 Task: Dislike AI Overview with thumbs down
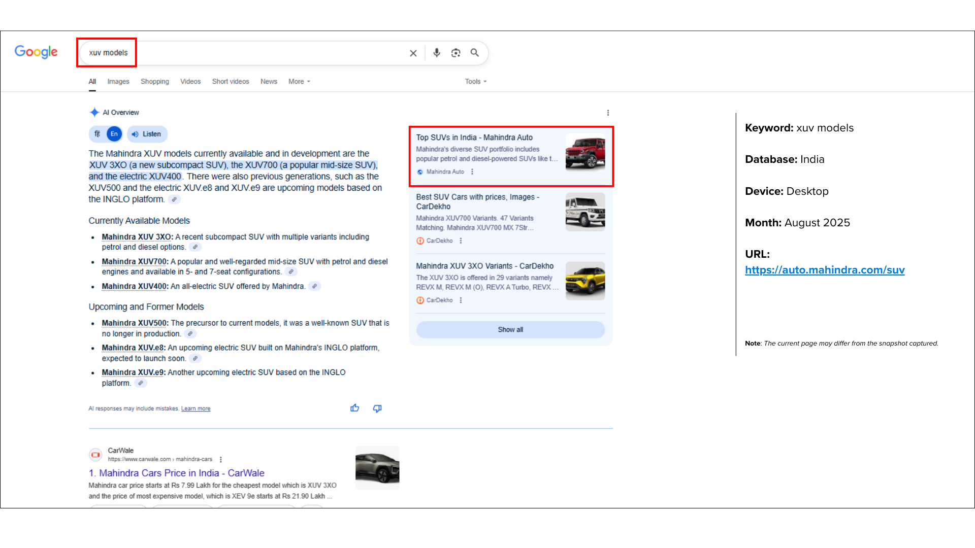pyautogui.click(x=377, y=408)
